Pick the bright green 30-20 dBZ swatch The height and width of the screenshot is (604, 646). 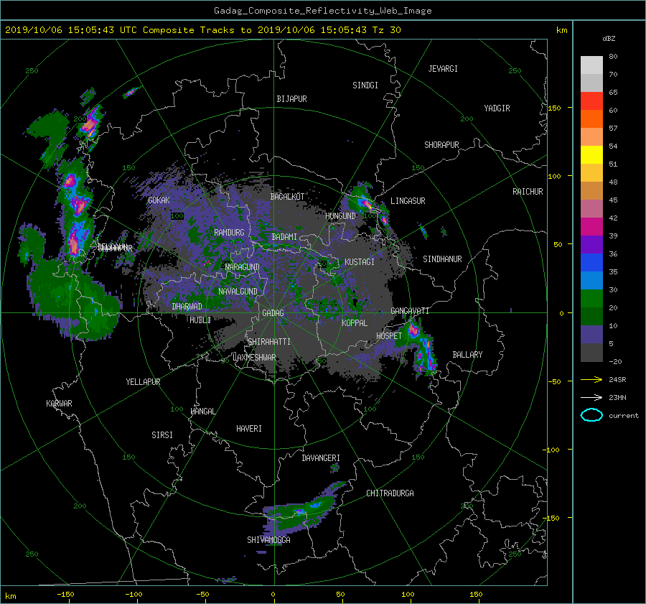point(591,298)
